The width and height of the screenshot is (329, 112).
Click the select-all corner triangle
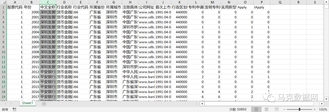click(x=3, y=2)
